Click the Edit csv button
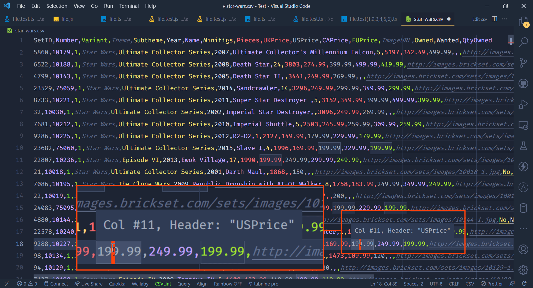This screenshot has height=288, width=533. (479, 19)
